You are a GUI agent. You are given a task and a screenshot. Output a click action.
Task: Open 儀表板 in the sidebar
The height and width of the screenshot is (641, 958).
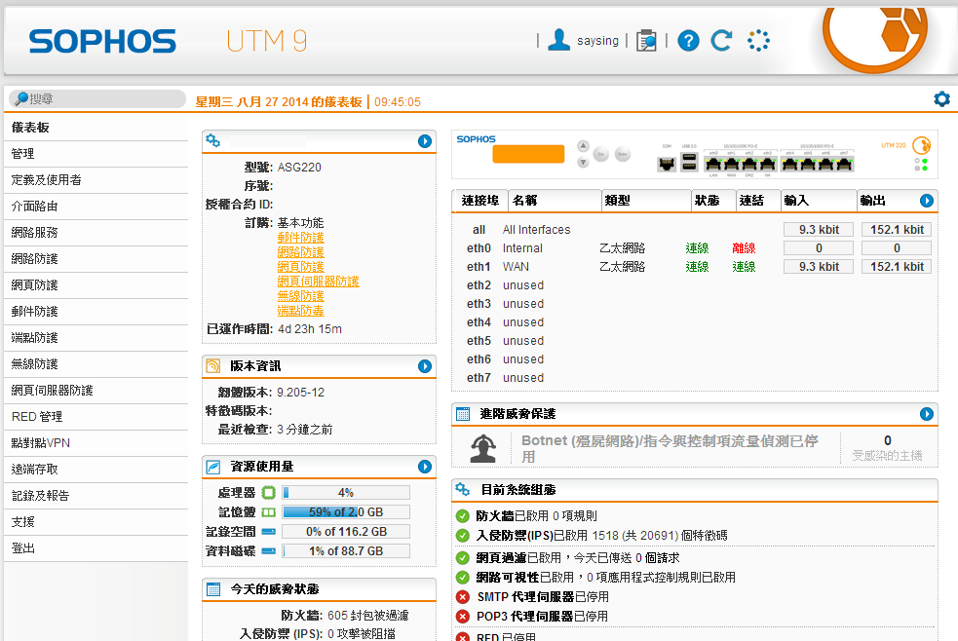click(96, 128)
